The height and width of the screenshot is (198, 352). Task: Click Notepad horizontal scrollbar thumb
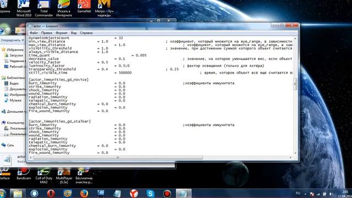point(118,158)
